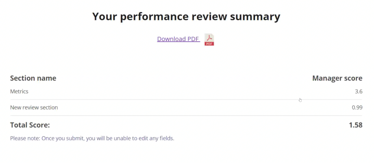Click the 'Manager score' column header
374x163 pixels.
coord(337,78)
